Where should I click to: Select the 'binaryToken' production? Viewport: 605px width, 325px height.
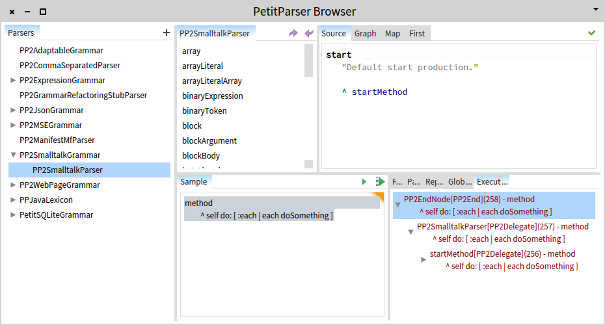pyautogui.click(x=204, y=111)
